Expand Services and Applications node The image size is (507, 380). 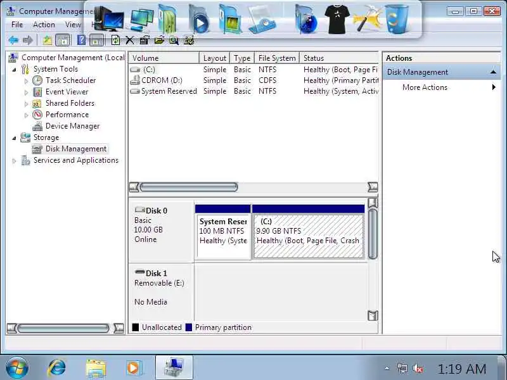pyautogui.click(x=14, y=161)
